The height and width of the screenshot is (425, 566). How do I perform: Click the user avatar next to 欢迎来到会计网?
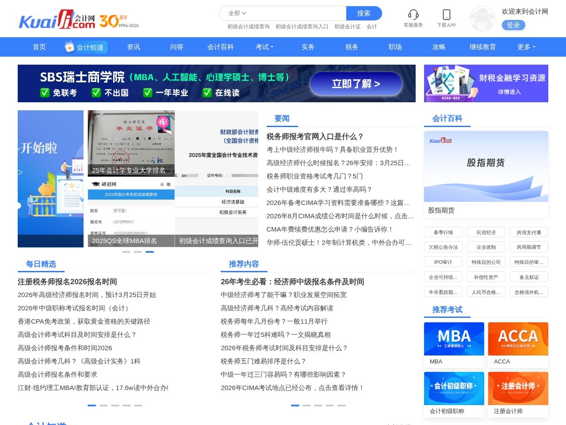[x=482, y=19]
